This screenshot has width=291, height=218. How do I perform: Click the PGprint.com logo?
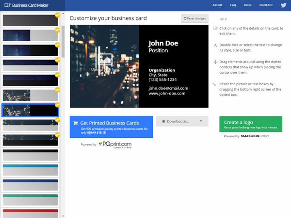pyautogui.click(x=115, y=144)
